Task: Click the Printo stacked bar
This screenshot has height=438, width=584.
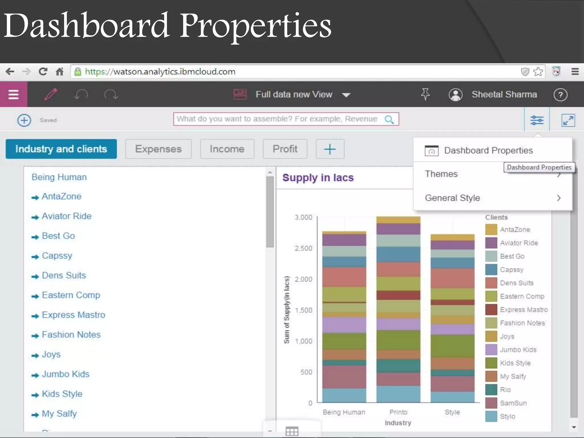Action: (398, 309)
